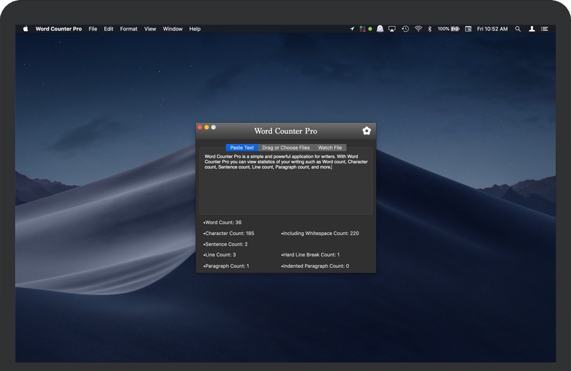The image size is (571, 371).
Task: Click the AirPlay display icon
Action: coord(392,29)
